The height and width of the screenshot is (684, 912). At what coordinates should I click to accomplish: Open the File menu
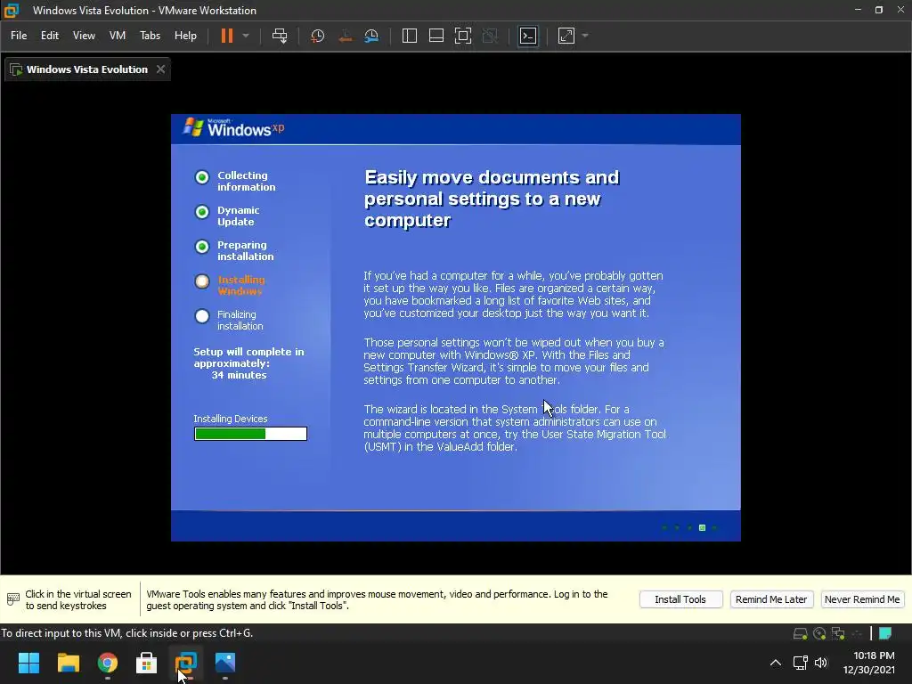(19, 36)
